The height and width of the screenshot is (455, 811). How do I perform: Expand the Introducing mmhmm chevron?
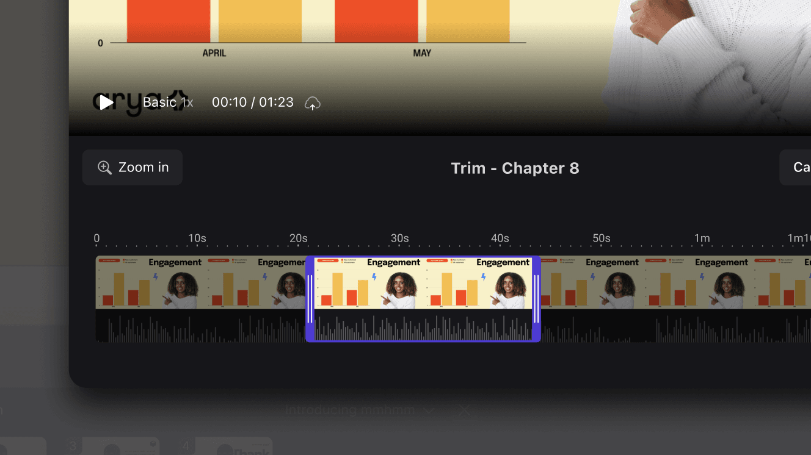point(429,410)
